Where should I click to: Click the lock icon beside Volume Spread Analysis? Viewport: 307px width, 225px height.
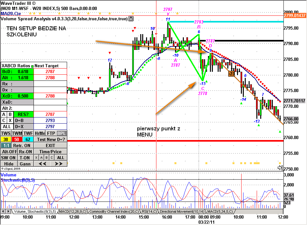[131, 19]
